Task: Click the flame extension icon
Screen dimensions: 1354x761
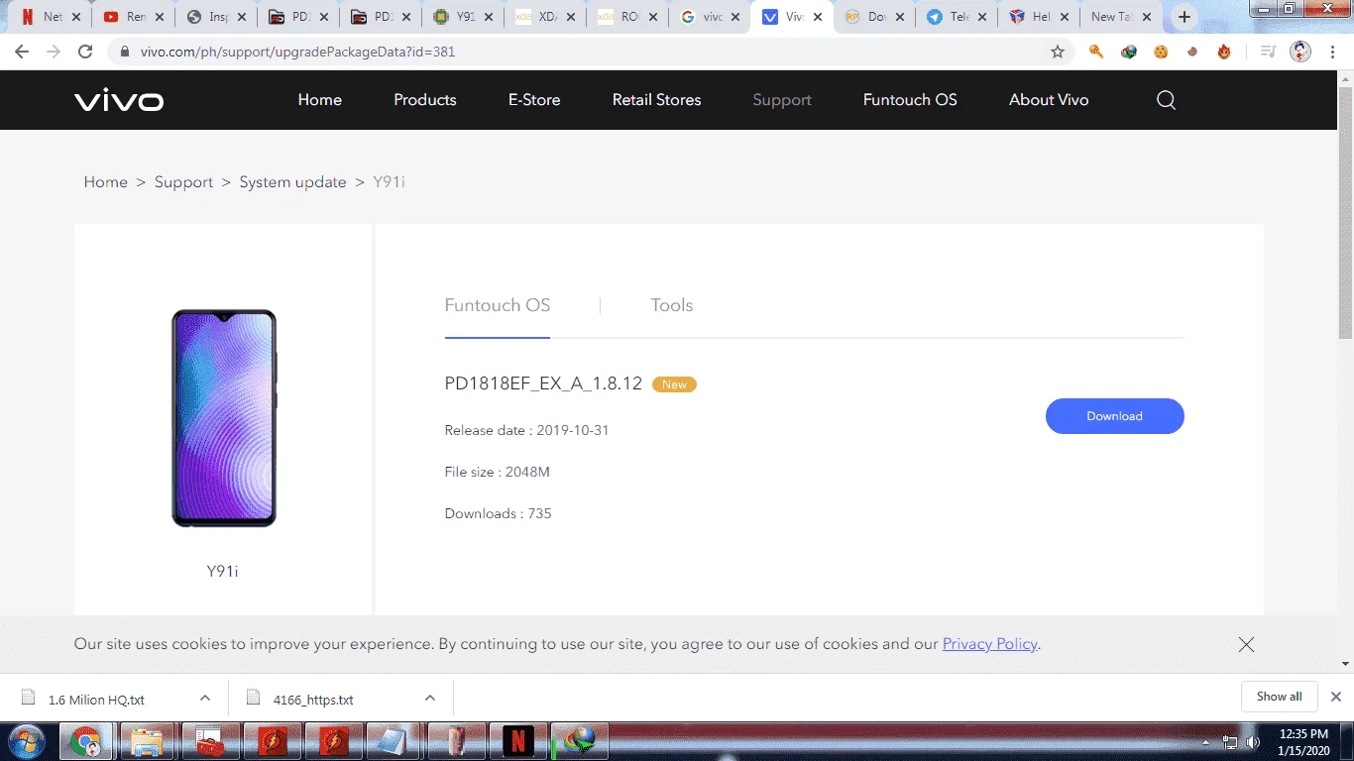Action: (x=1224, y=52)
